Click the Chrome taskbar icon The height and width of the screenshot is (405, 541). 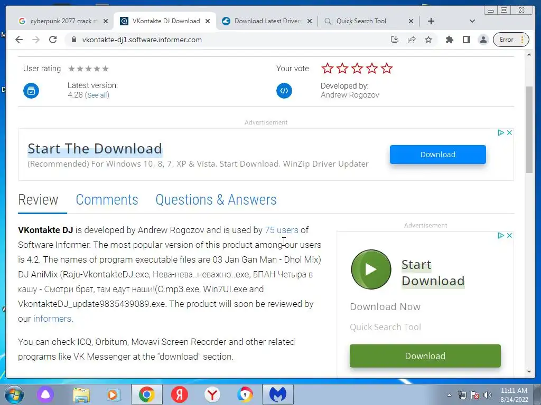147,394
